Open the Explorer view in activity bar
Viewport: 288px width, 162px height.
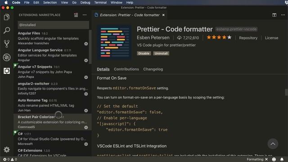pos(7,17)
